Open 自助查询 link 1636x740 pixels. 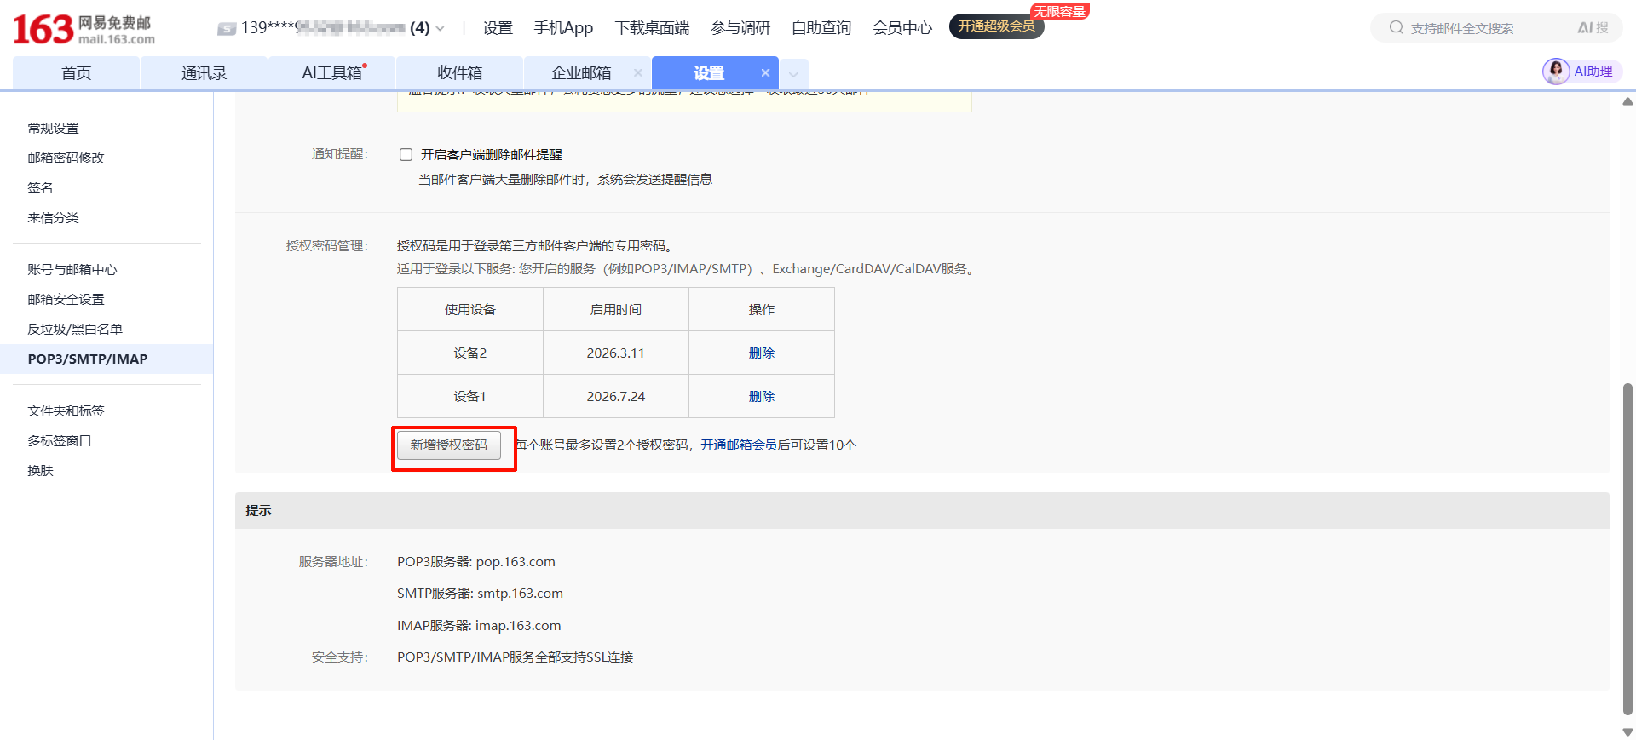pyautogui.click(x=821, y=28)
